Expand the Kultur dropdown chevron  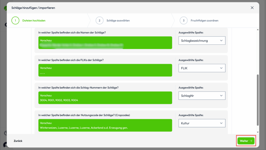coord(221,123)
